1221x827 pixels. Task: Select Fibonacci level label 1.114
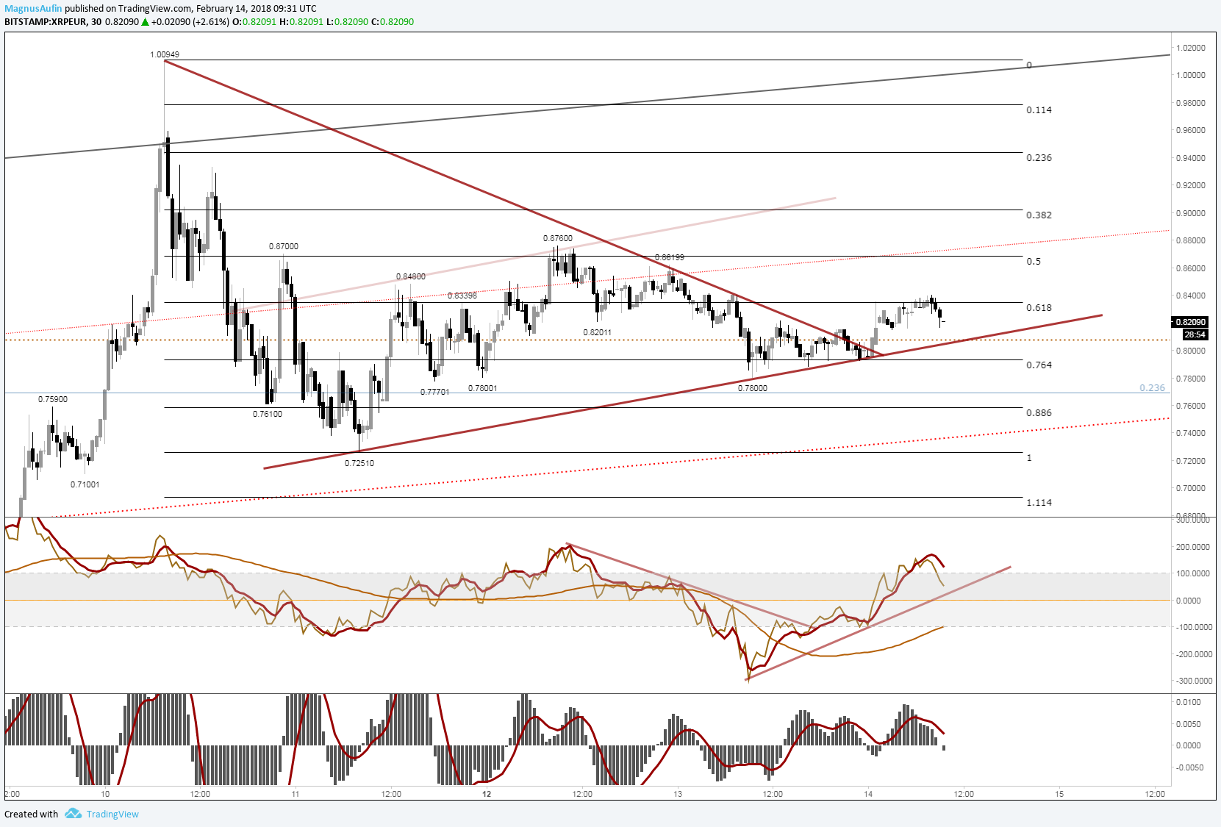[x=1039, y=502]
